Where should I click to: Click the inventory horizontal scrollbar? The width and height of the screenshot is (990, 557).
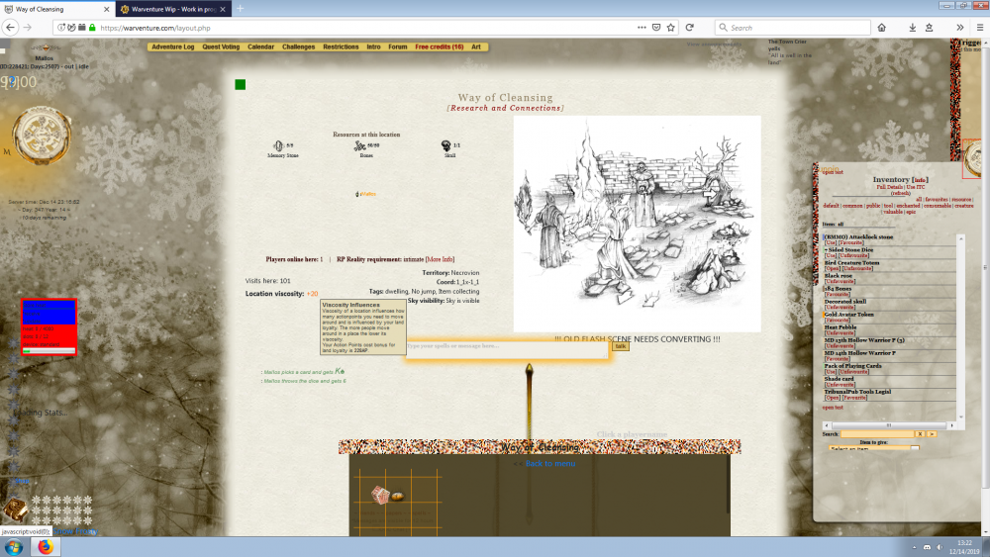click(x=888, y=425)
